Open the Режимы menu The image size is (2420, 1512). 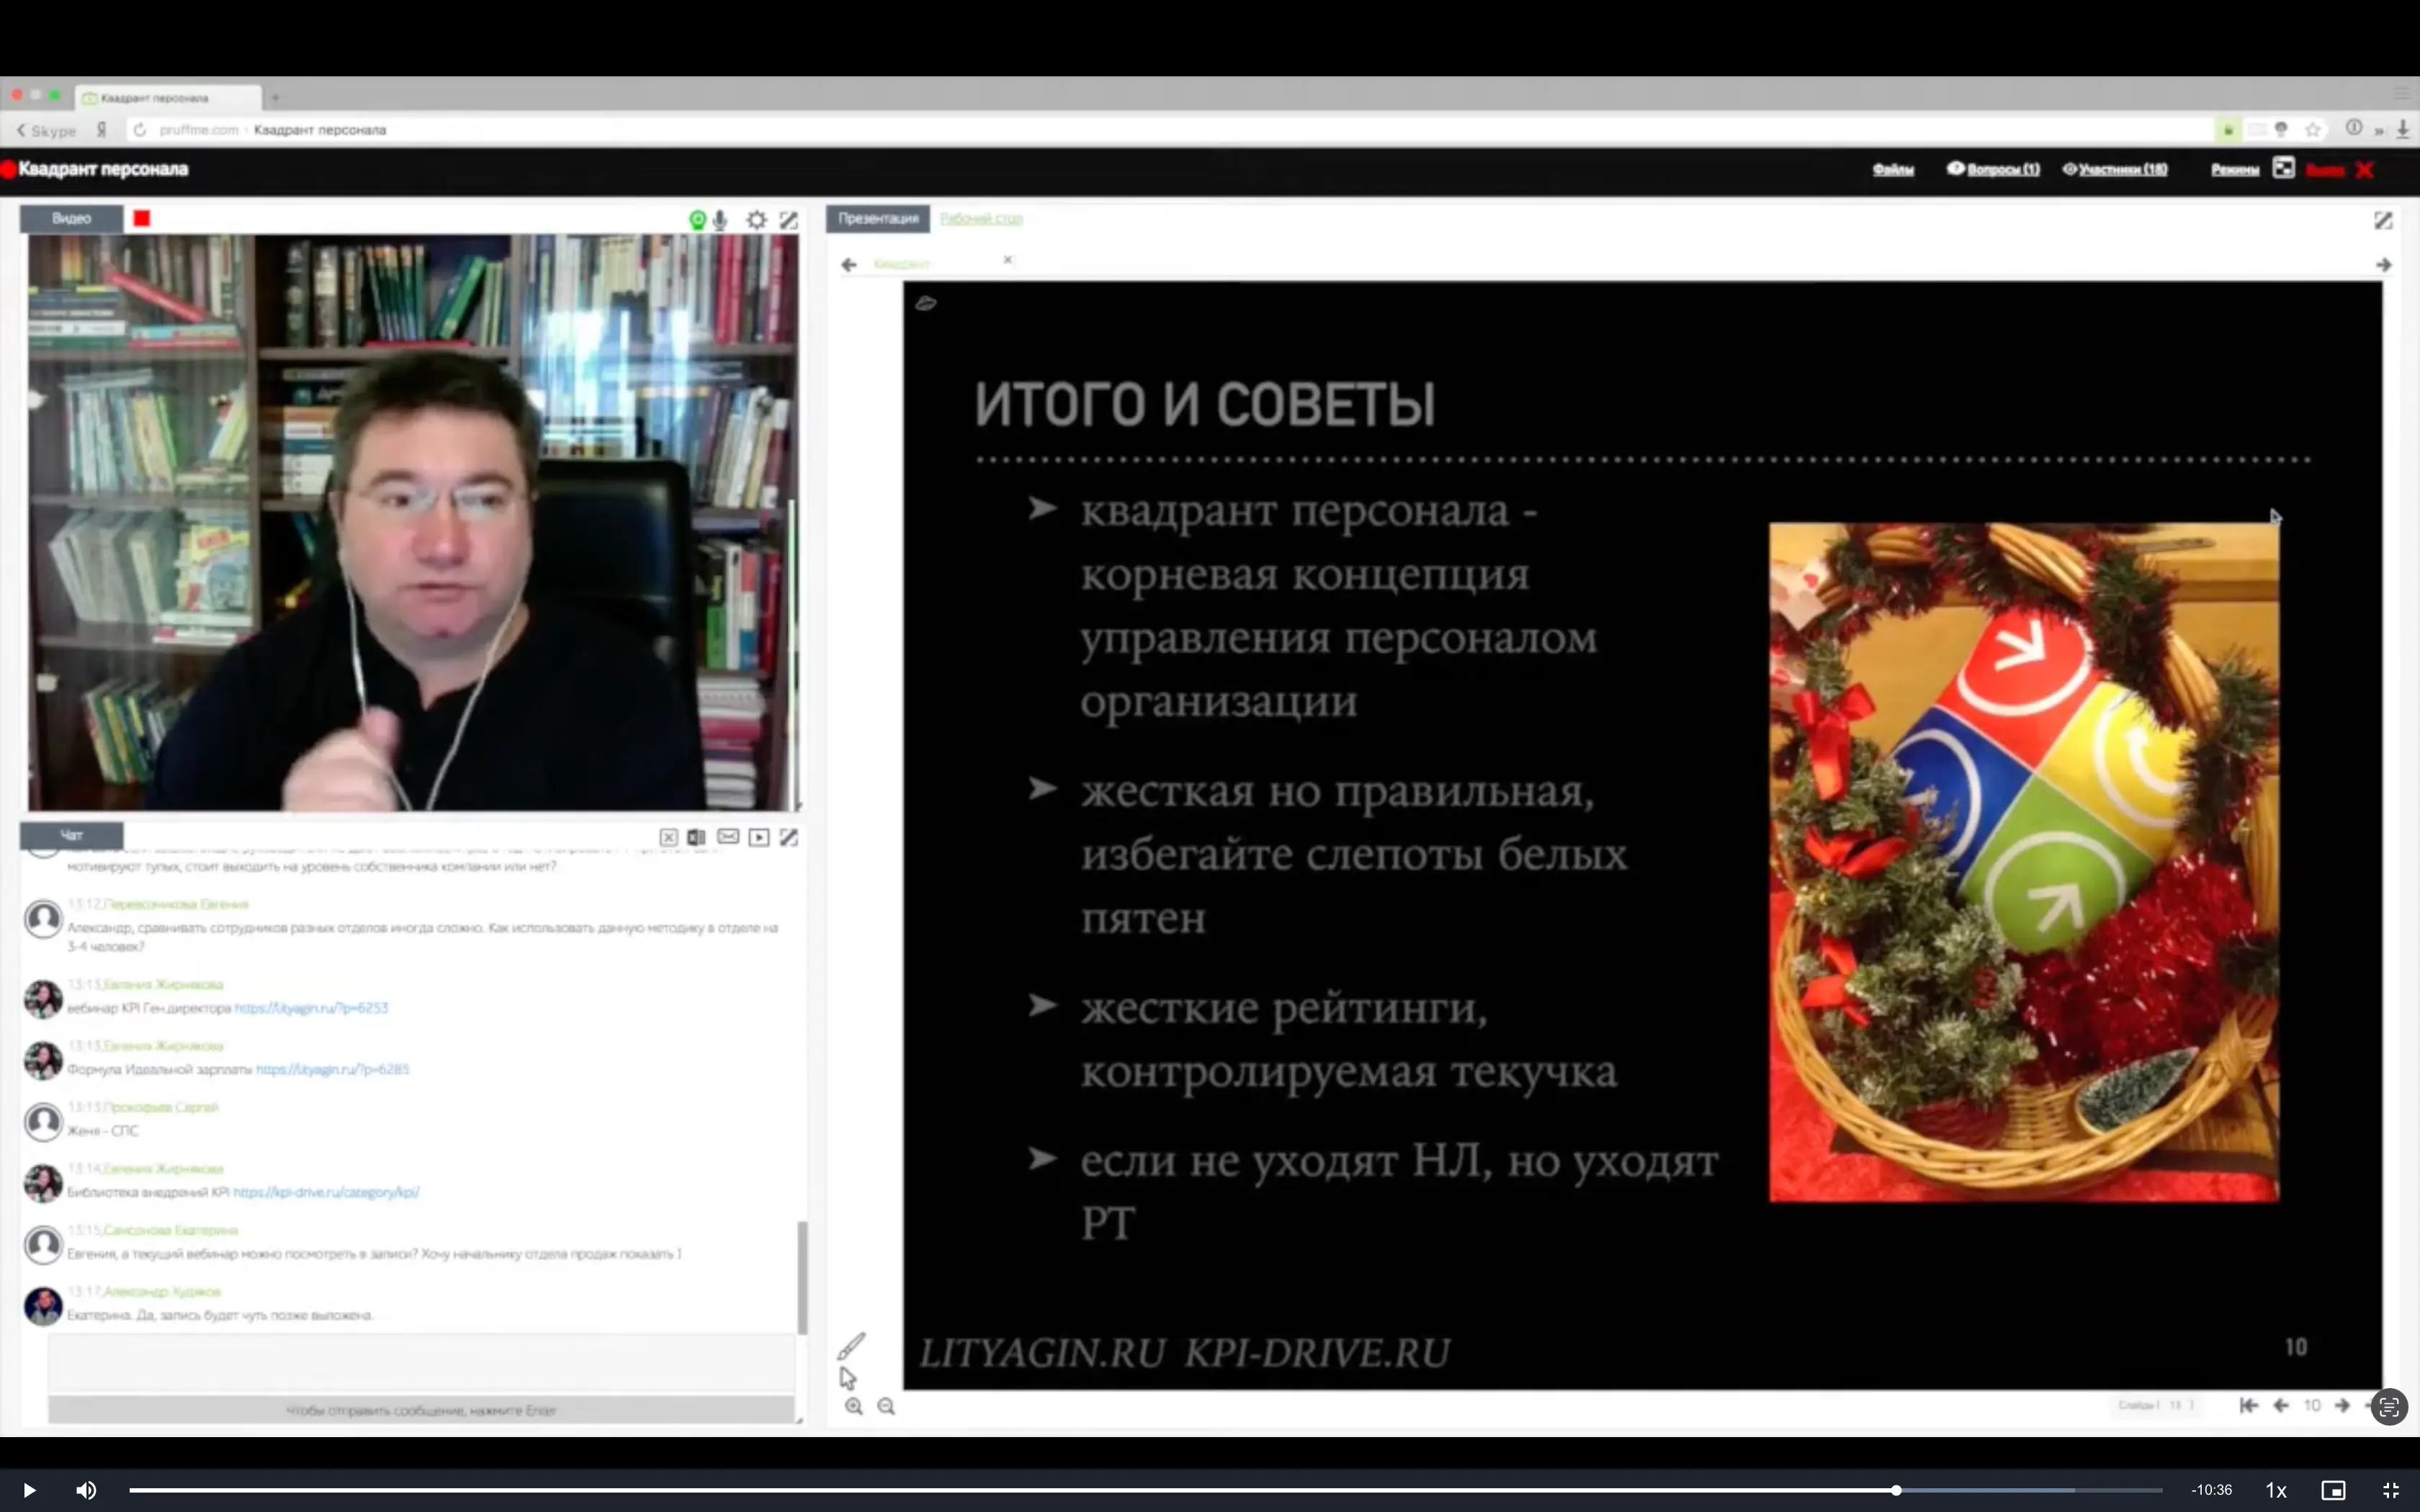pyautogui.click(x=2235, y=169)
